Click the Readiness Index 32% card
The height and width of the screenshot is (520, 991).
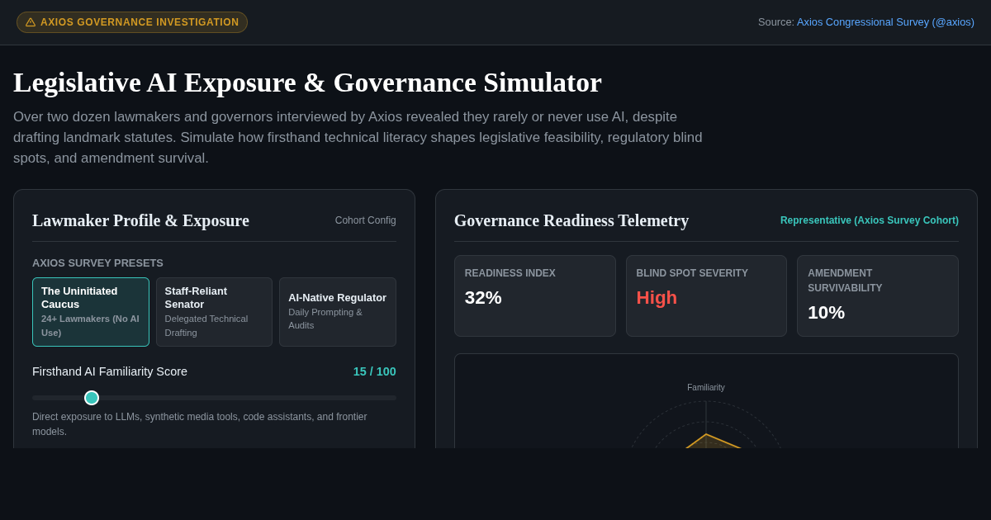tap(535, 295)
